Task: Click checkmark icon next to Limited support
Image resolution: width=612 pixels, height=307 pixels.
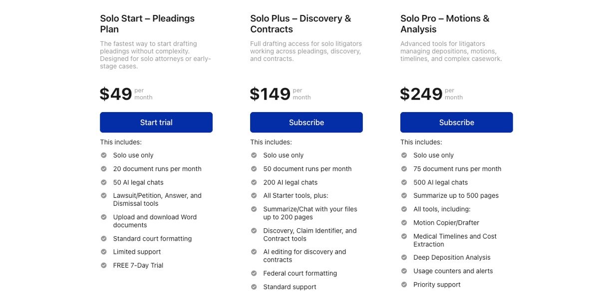Action: (x=104, y=252)
